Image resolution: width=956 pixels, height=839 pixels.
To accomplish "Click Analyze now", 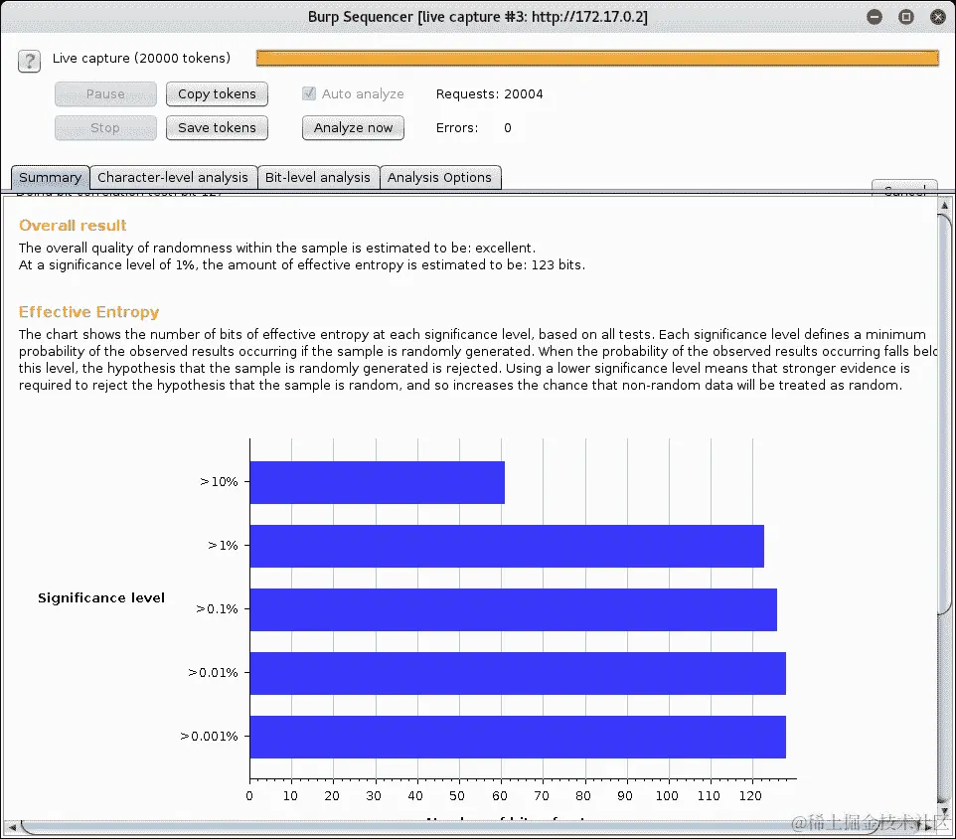I will point(353,128).
